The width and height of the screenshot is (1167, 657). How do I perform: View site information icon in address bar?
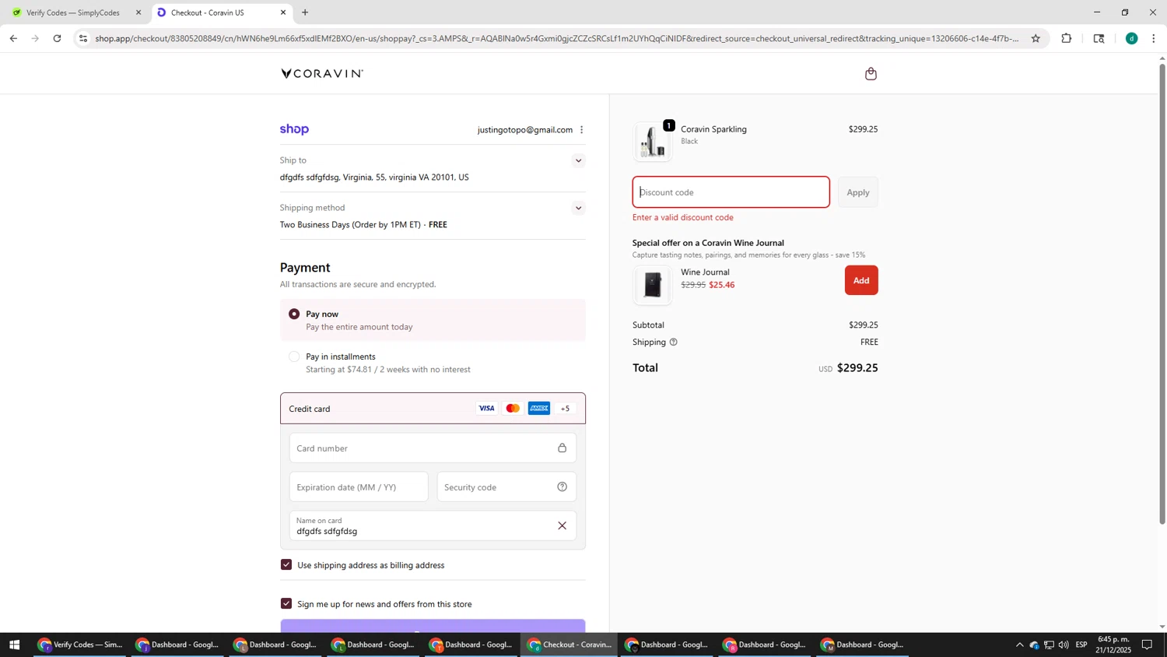(83, 38)
